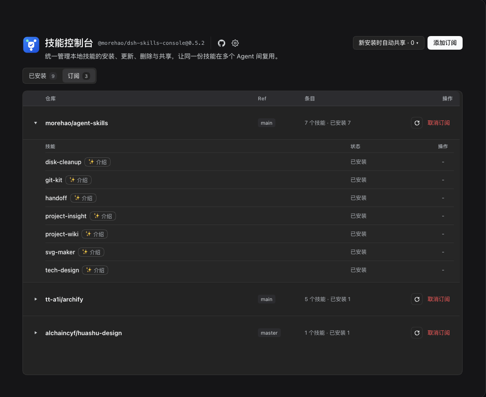The width and height of the screenshot is (486, 397).
Task: Click the git-kit skill name
Action: [x=54, y=180]
